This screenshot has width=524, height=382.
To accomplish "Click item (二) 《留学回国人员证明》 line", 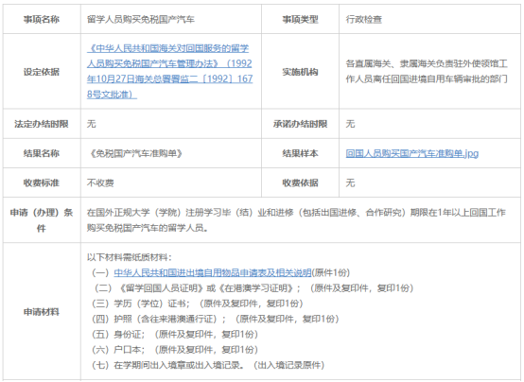I will tap(253, 288).
